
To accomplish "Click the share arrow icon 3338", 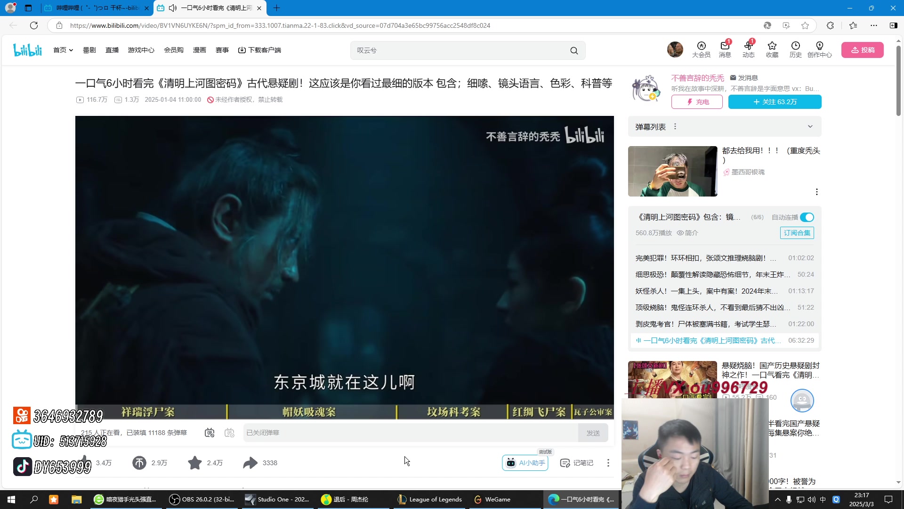I will [x=250, y=463].
